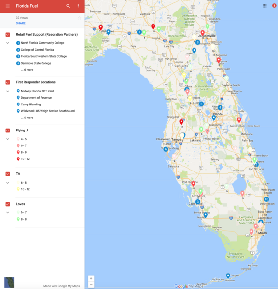The width and height of the screenshot is (278, 289).
Task: Star this map with the star icon
Action: click(x=80, y=18)
